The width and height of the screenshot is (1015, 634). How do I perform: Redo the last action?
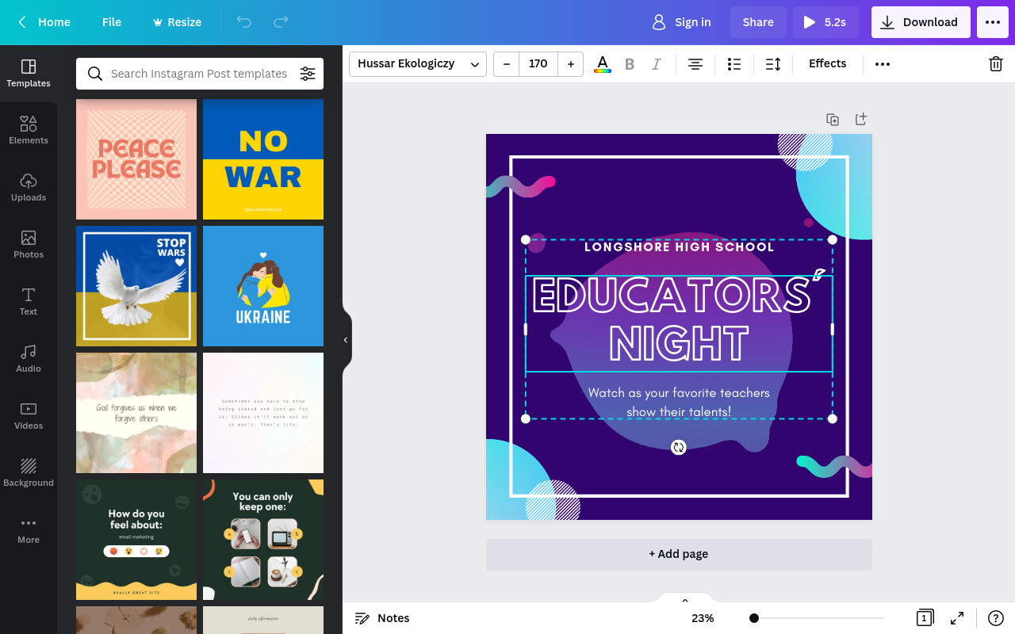click(281, 22)
